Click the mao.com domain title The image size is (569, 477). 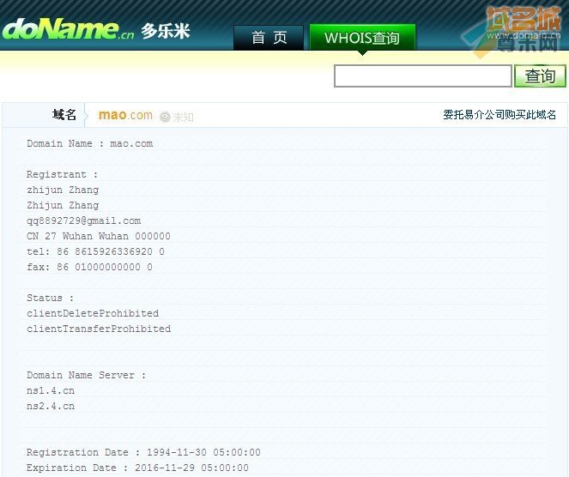coord(125,115)
